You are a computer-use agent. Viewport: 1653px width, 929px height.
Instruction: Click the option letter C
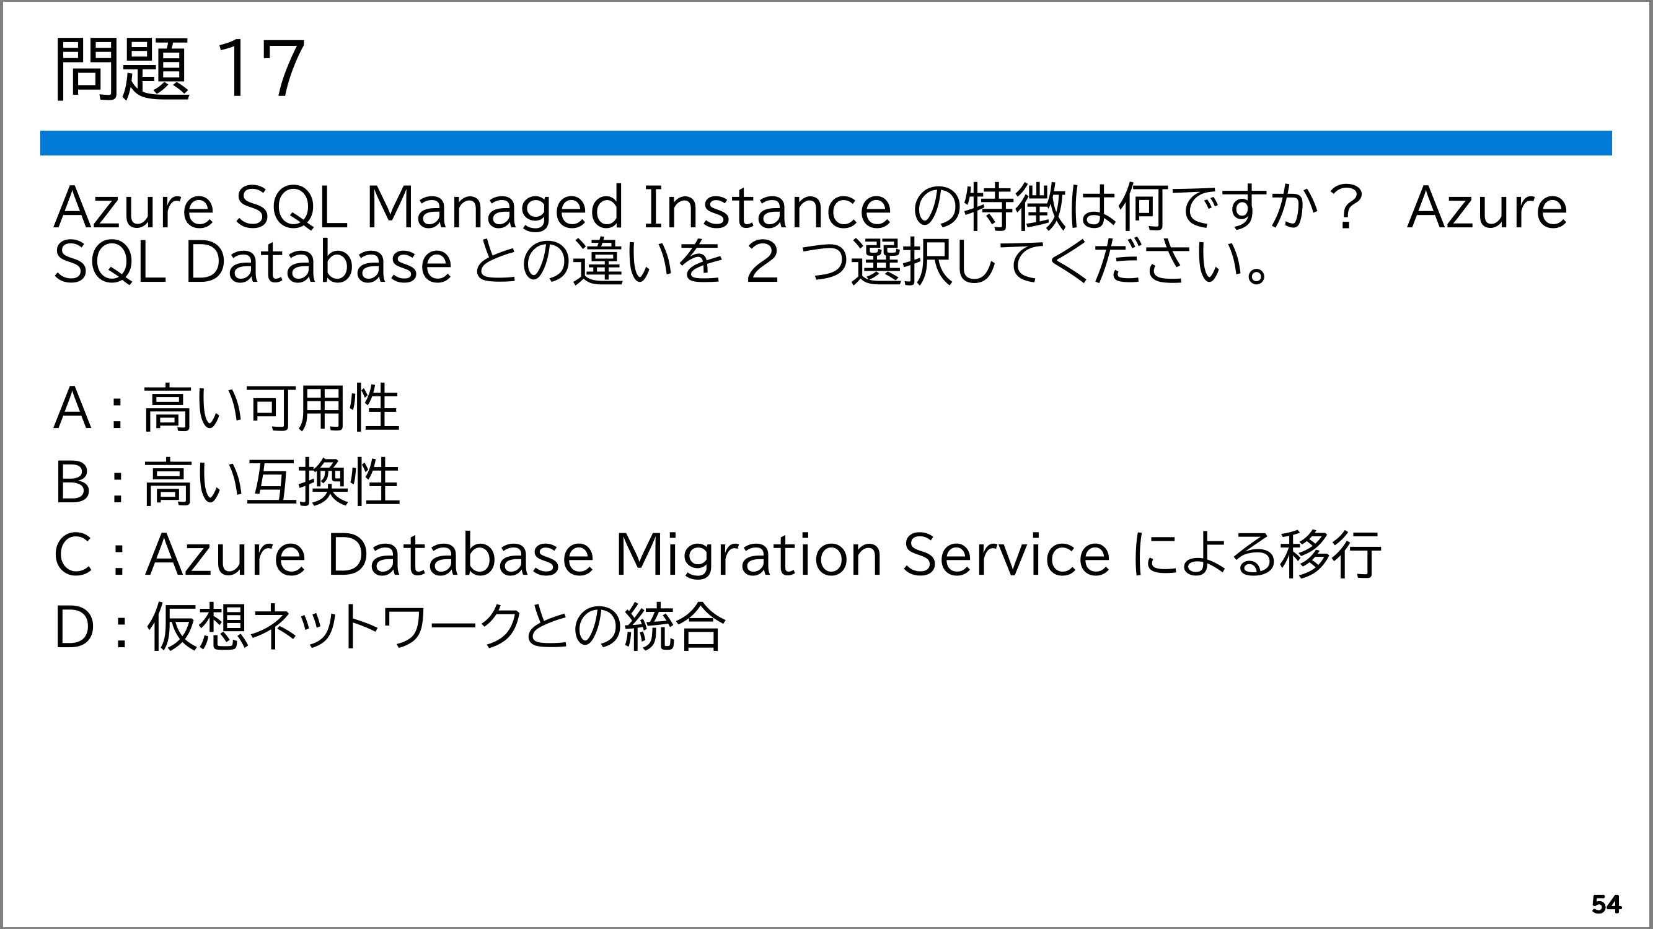coord(73,554)
